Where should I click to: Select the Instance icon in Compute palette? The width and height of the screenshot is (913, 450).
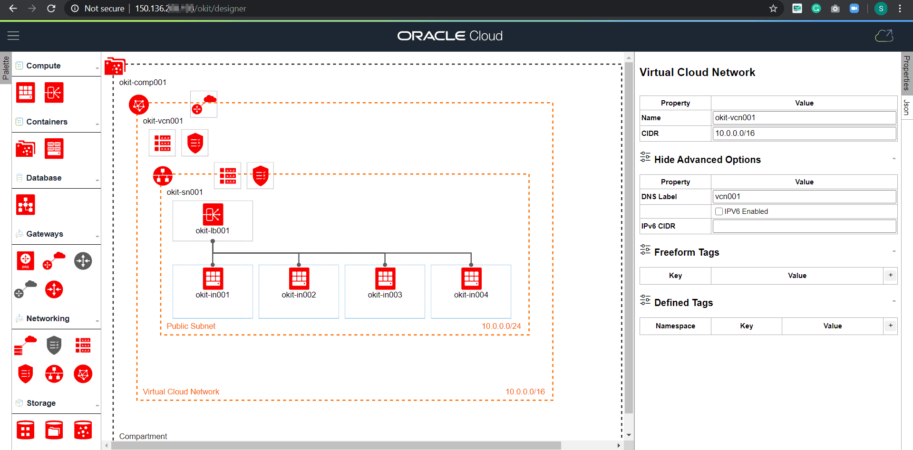pos(26,93)
